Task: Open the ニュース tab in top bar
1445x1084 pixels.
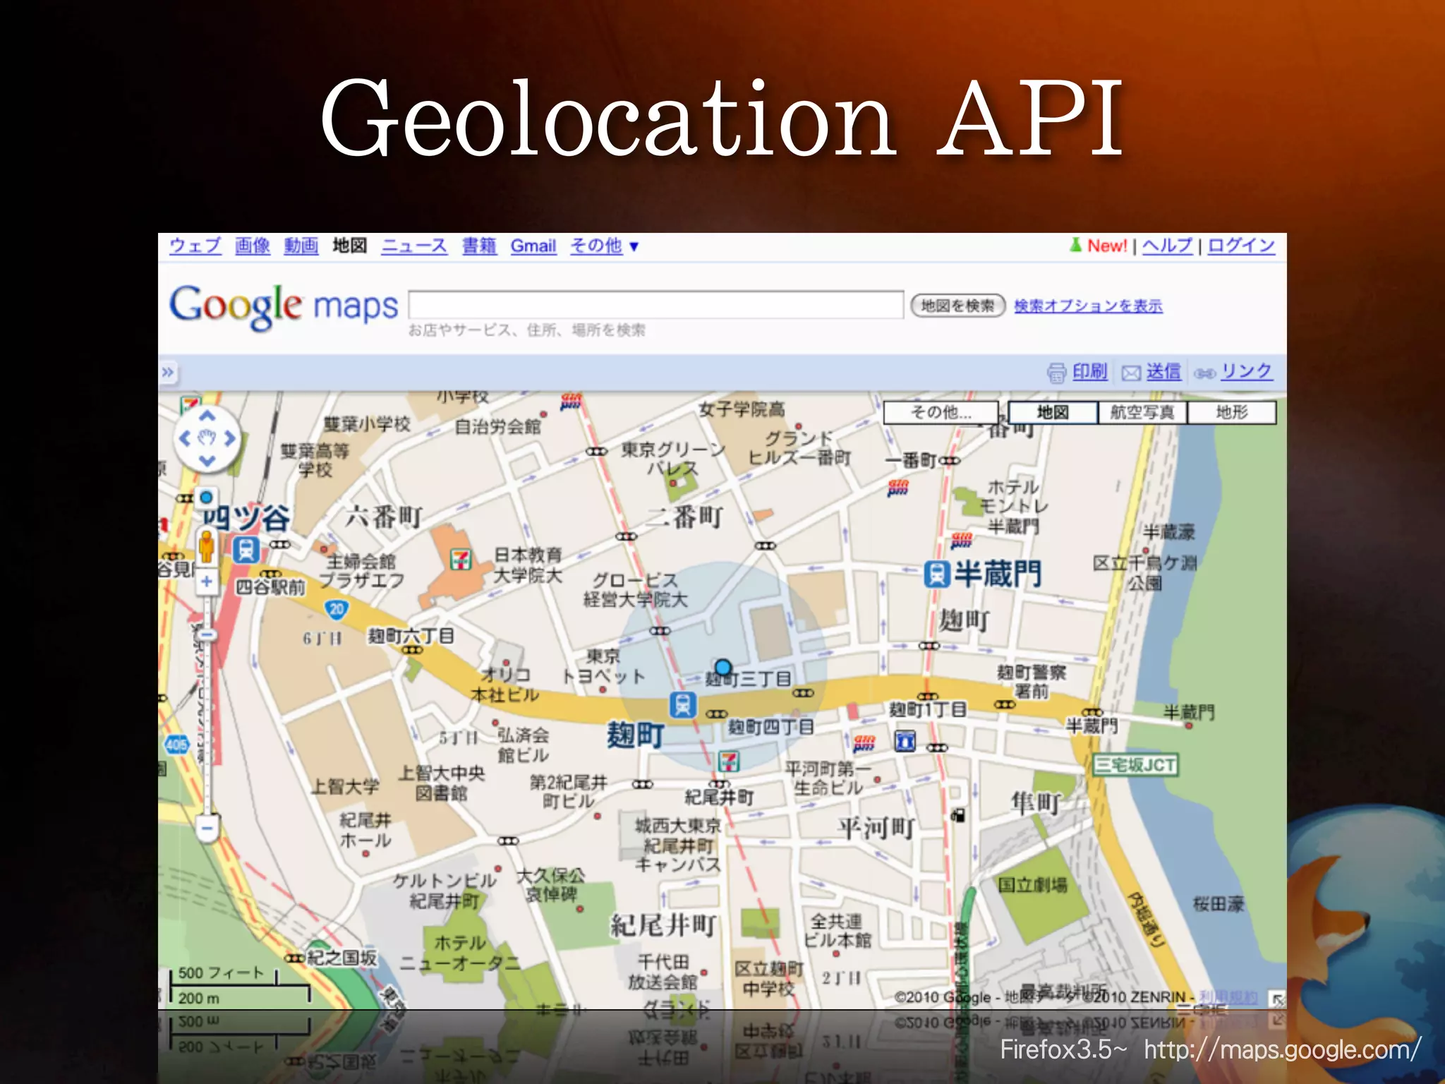Action: tap(414, 246)
